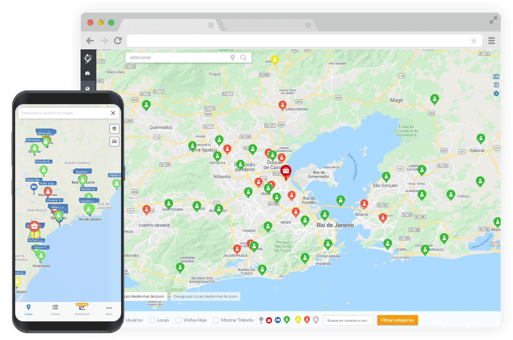Click 'Busque por usuários ou locais' search field
513x340 pixels.
[348, 320]
